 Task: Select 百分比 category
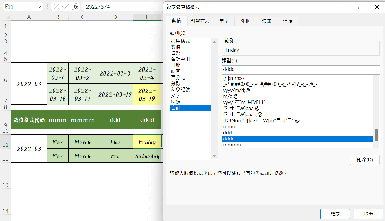[190, 77]
